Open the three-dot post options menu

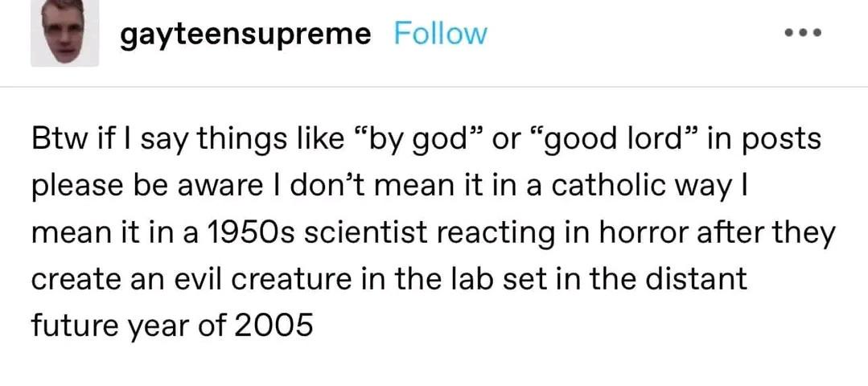tap(804, 34)
